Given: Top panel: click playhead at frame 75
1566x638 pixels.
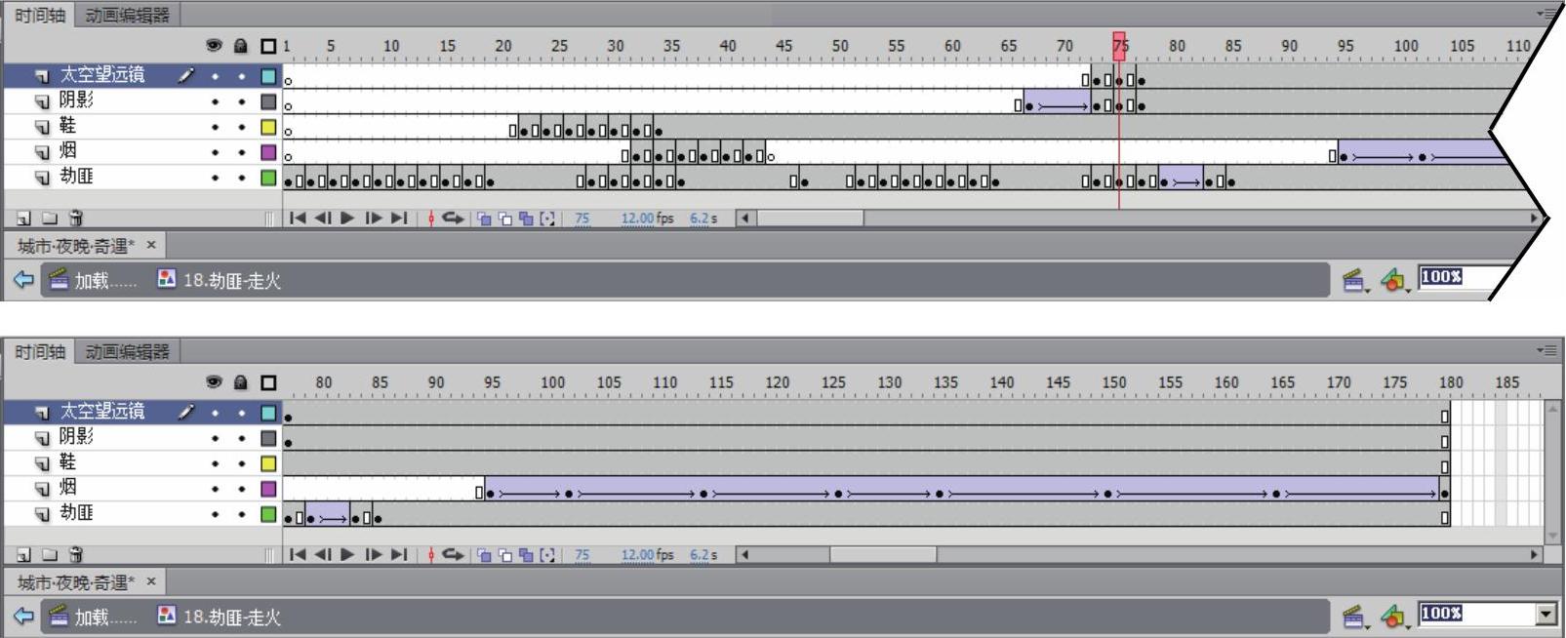Looking at the screenshot, I should tap(1119, 45).
